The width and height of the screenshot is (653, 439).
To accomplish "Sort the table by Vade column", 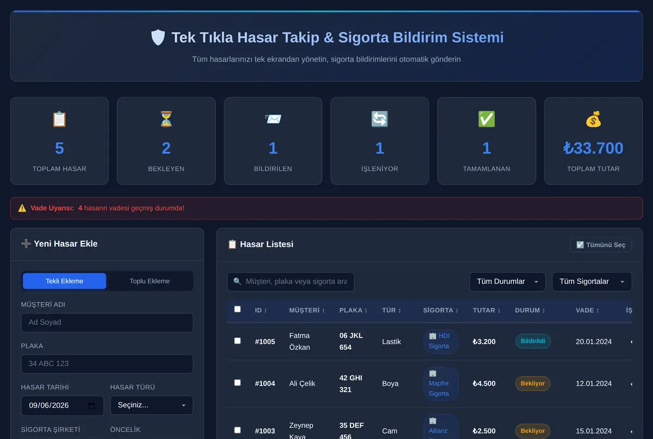I will coord(588,310).
